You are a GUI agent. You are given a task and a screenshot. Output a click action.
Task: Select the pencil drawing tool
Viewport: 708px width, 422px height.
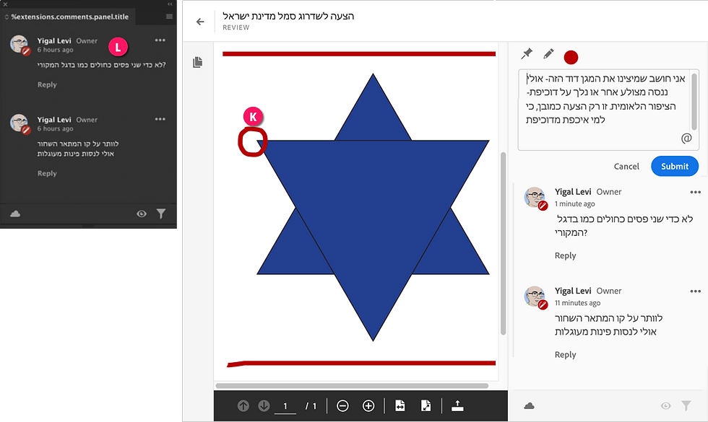click(548, 54)
